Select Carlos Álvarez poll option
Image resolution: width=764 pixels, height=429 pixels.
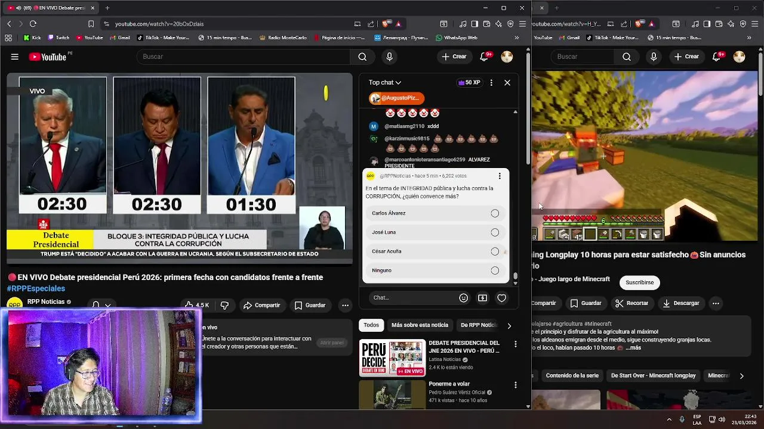point(436,213)
